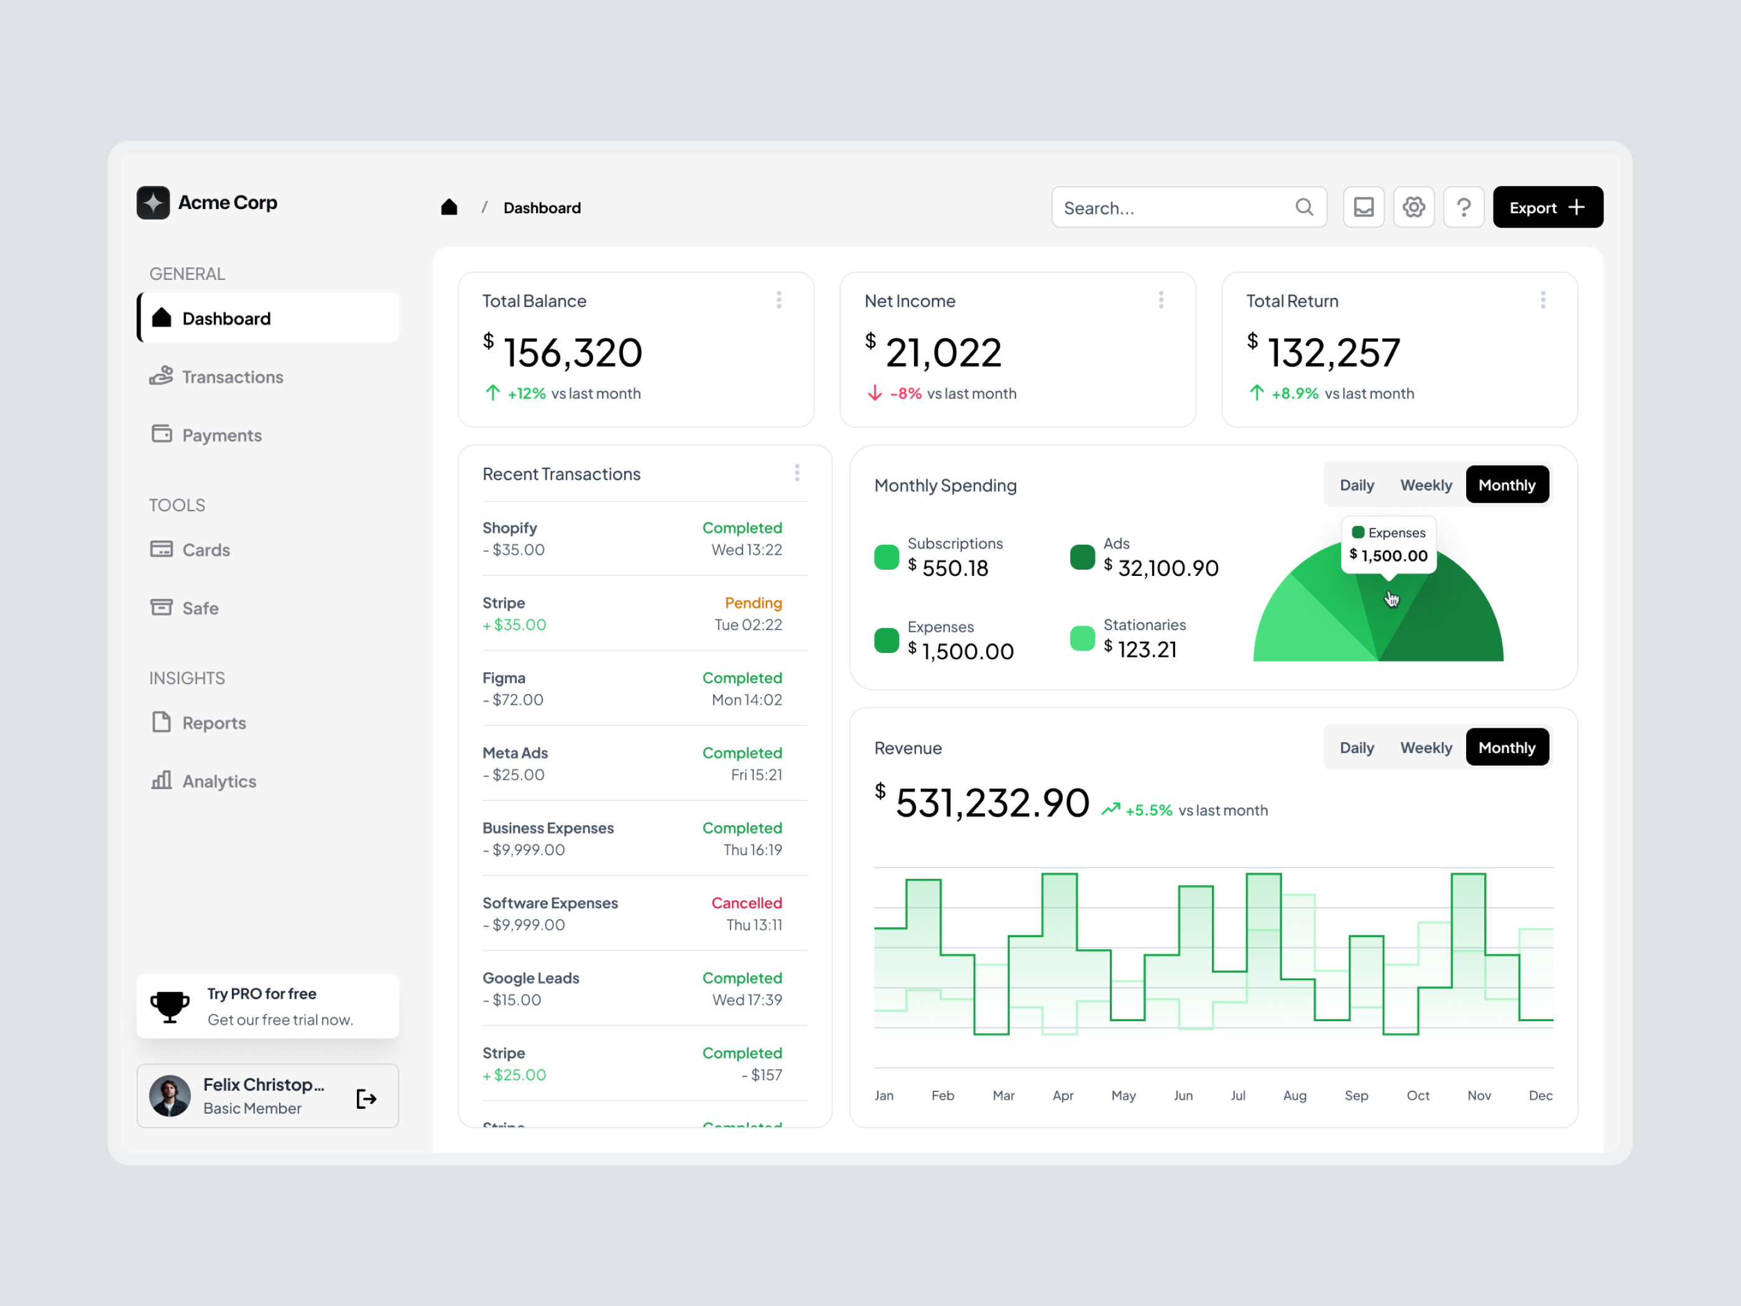Open the Net Income card menu
The width and height of the screenshot is (1741, 1306).
click(x=1161, y=299)
